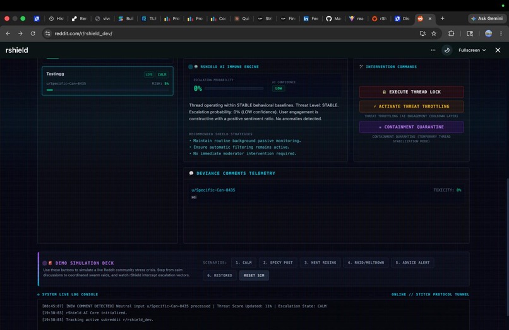Click RESET SIM button
The width and height of the screenshot is (509, 330).
254,276
